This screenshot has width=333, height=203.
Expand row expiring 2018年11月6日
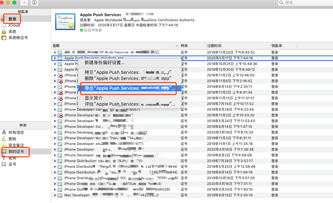tap(55, 81)
